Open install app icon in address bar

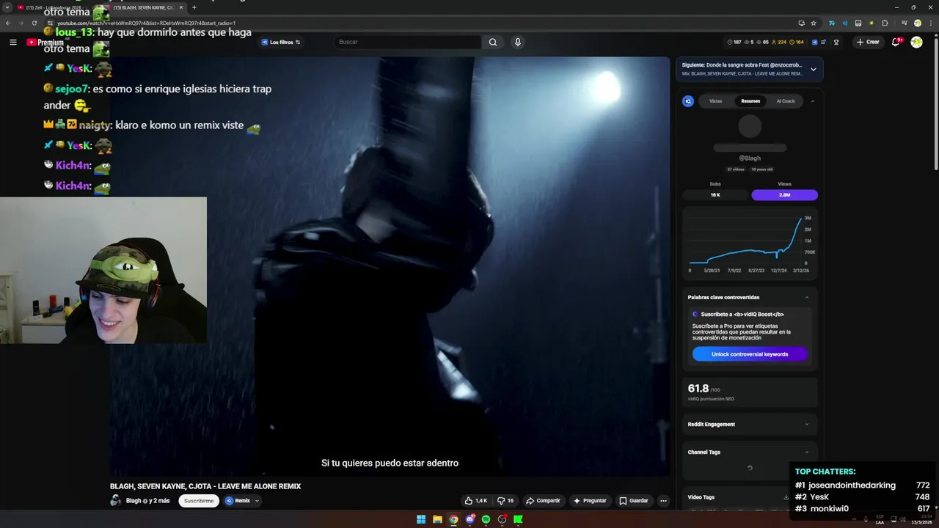pyautogui.click(x=801, y=23)
